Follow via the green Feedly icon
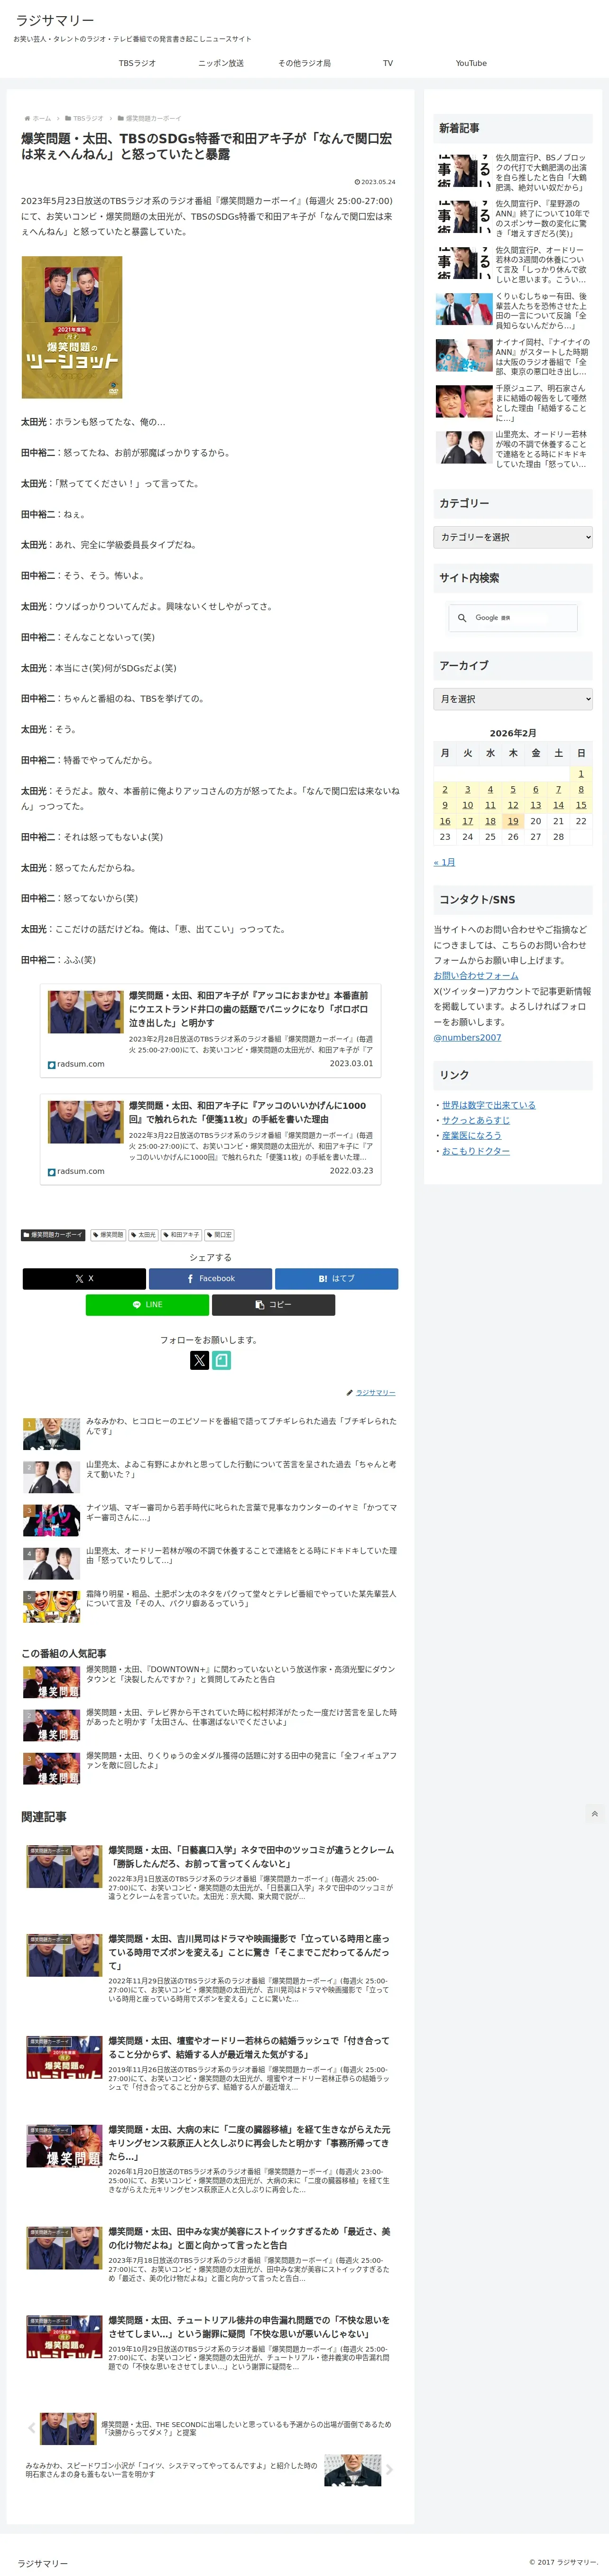The height and width of the screenshot is (2576, 609). pyautogui.click(x=221, y=1360)
